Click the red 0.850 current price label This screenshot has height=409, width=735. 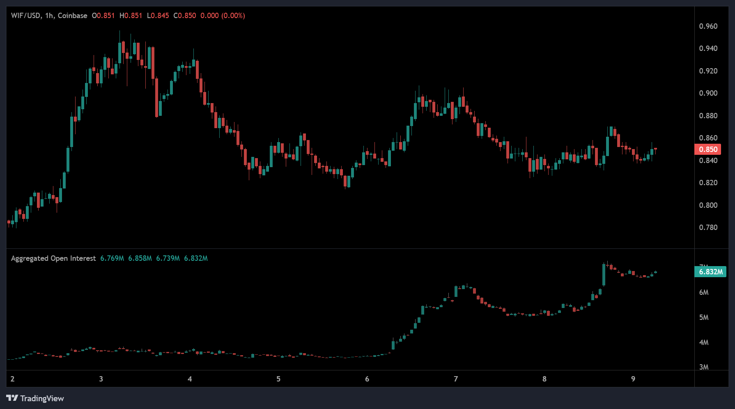(x=708, y=149)
